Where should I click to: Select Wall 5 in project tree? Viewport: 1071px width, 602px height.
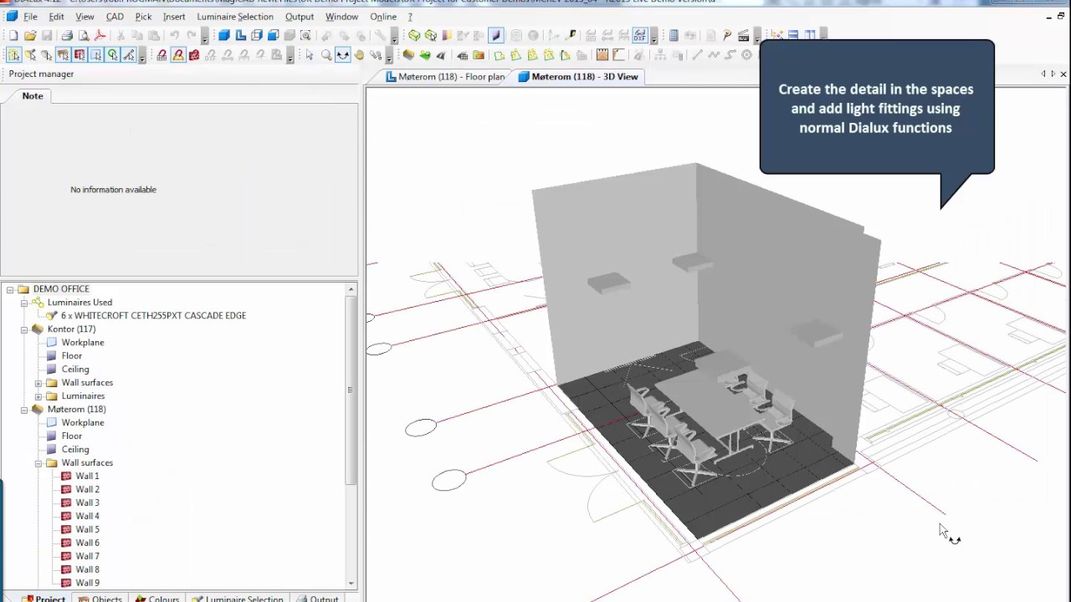click(x=87, y=530)
